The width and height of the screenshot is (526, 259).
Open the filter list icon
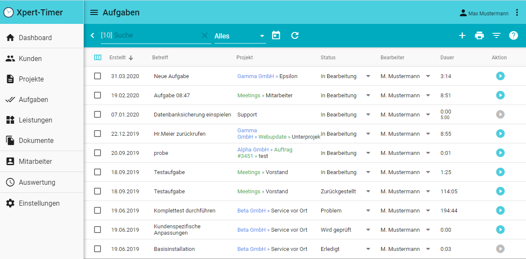(496, 36)
